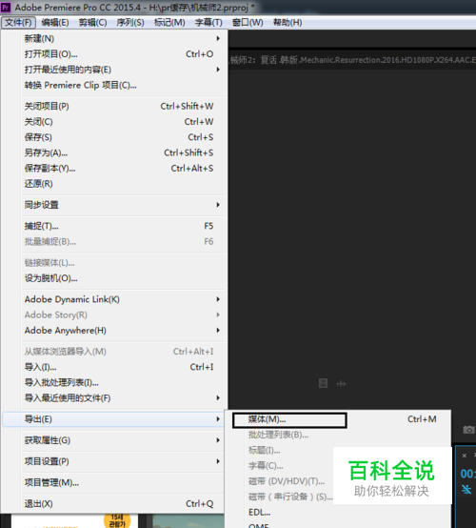This screenshot has width=476, height=528.
Task: Open the 帮助(H) menu
Action: [x=288, y=23]
